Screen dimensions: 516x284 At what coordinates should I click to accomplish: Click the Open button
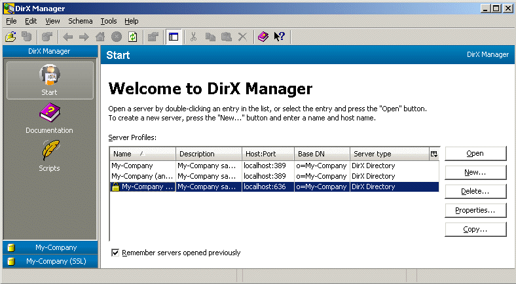pos(475,154)
